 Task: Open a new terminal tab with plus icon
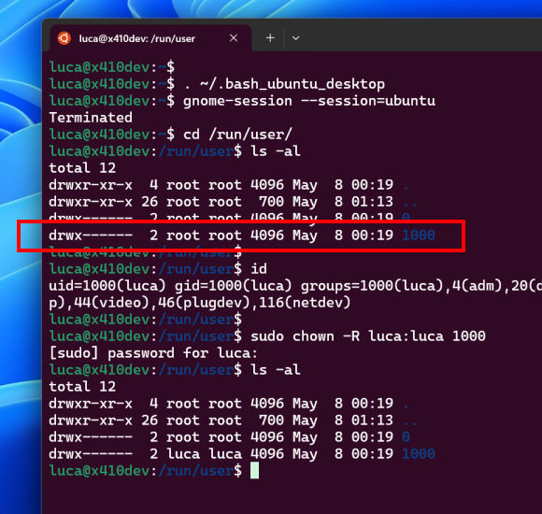click(270, 37)
